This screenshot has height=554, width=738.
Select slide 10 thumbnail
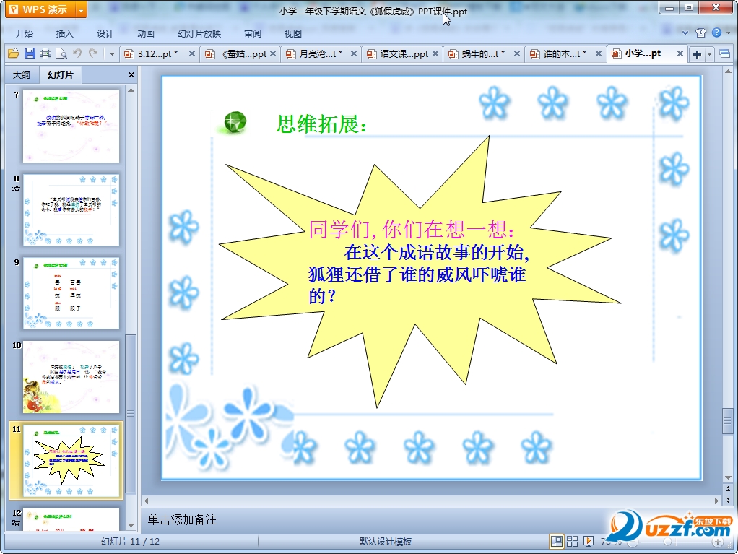pos(71,377)
